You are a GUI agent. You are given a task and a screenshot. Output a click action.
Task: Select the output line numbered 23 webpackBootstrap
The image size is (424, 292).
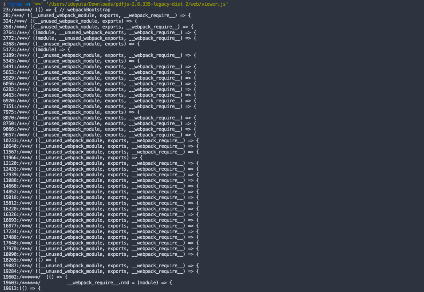pyautogui.click(x=57, y=10)
